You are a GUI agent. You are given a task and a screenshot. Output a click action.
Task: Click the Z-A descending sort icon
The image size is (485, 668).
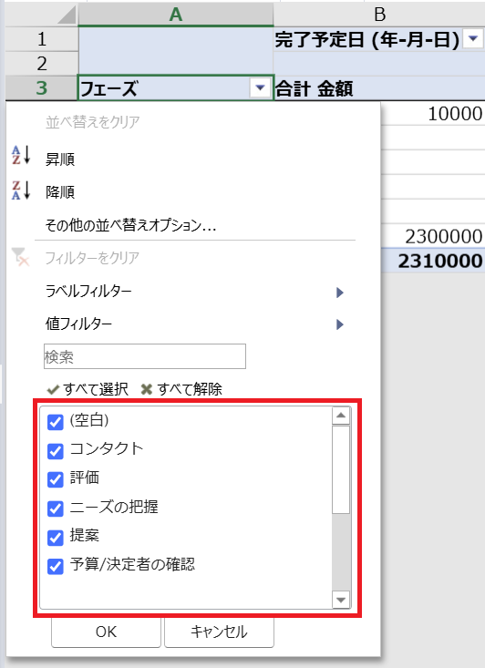tap(21, 190)
